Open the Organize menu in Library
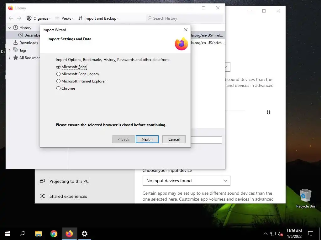This screenshot has height=240, width=321. click(39, 18)
